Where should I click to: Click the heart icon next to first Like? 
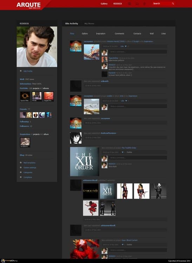click(126, 46)
